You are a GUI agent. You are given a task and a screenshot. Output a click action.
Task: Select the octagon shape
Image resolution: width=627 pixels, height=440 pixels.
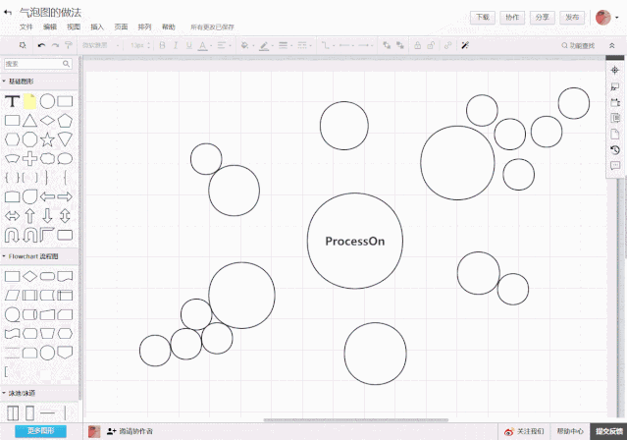point(29,139)
